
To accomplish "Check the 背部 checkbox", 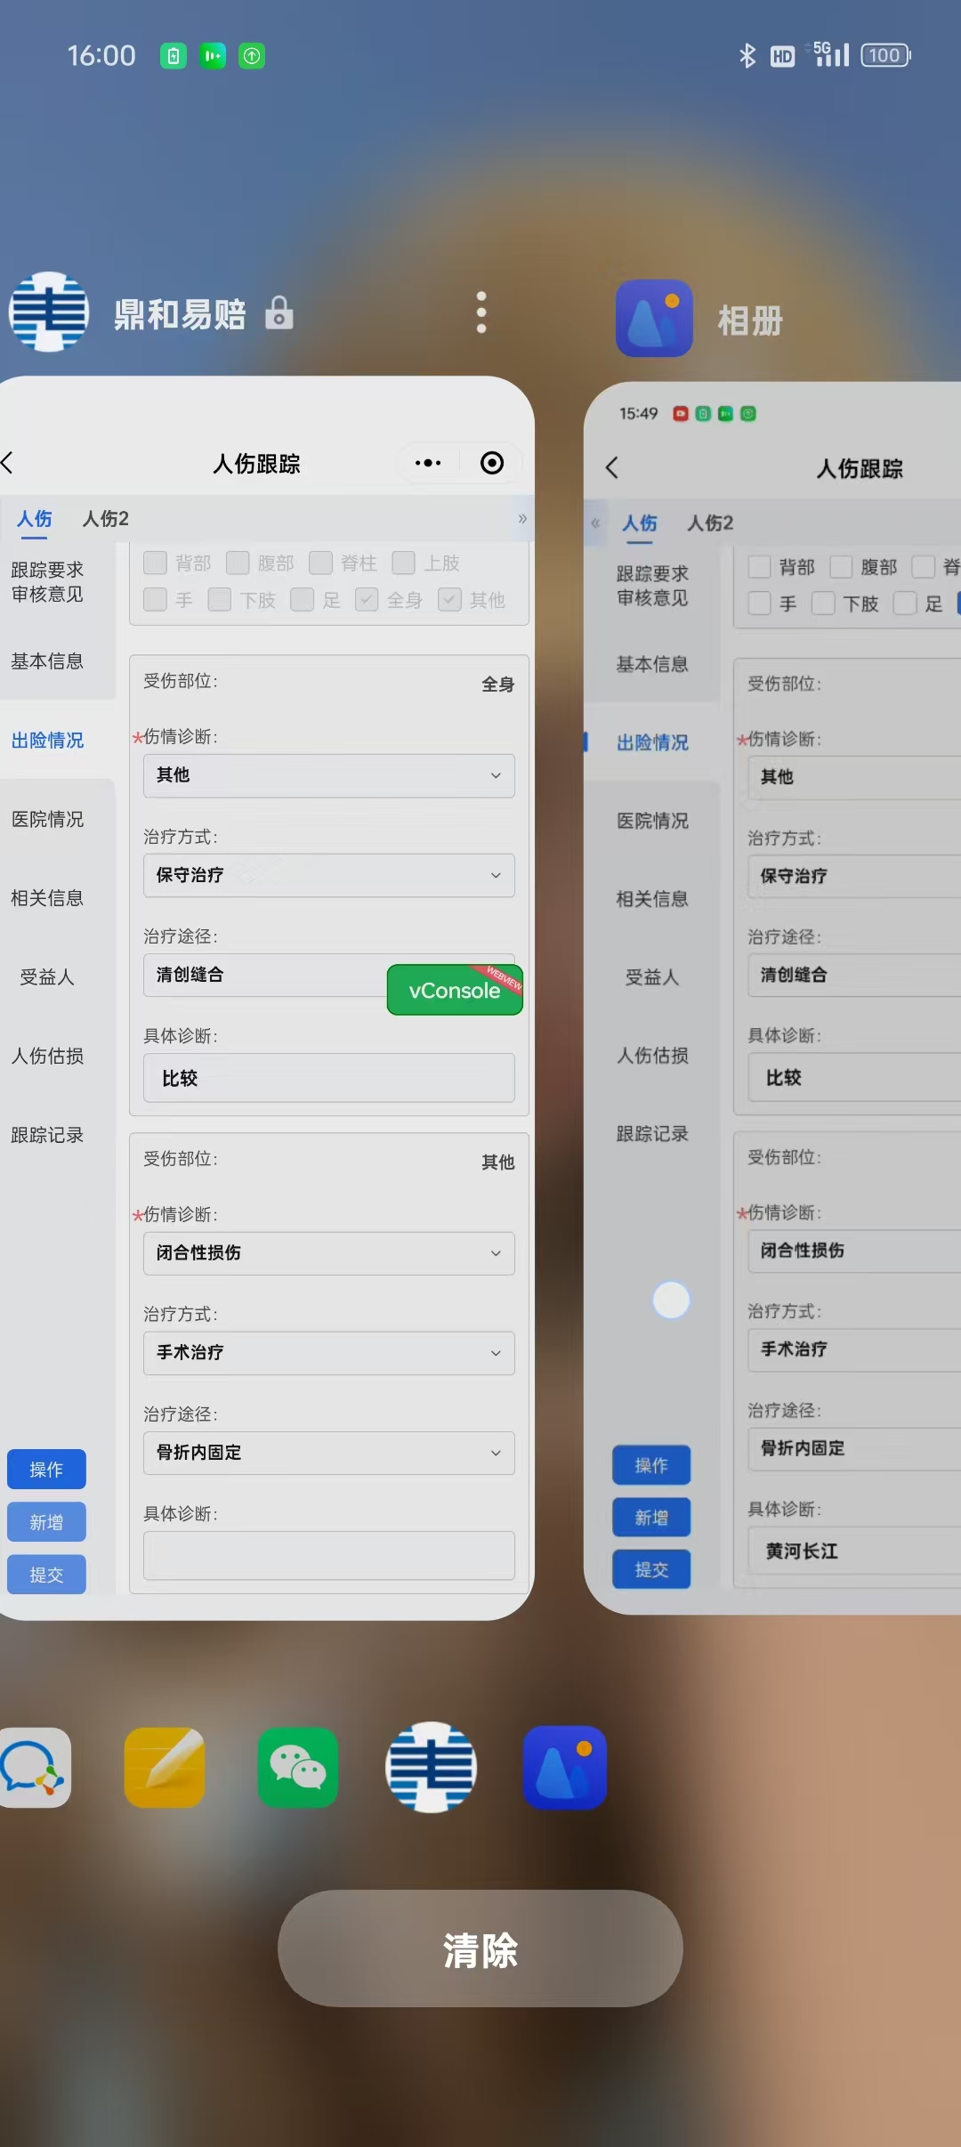I will pyautogui.click(x=156, y=563).
